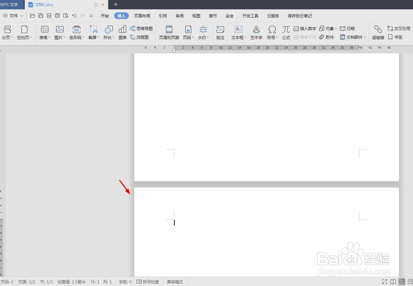The width and height of the screenshot is (413, 286).
Task: Insert a chart with 图表
Action: (x=123, y=32)
